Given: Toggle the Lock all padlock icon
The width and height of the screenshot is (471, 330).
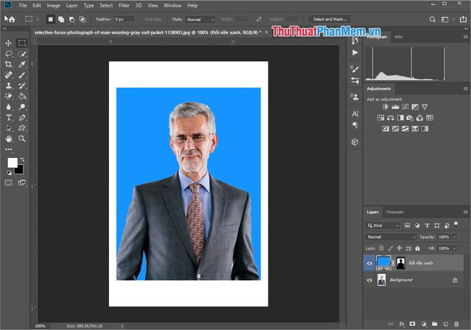Looking at the screenshot, I should pos(418,249).
